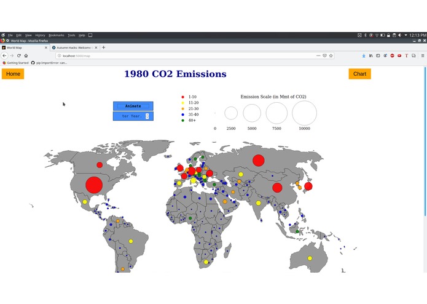This screenshot has width=427, height=304.
Task: Open the File menu
Action: click(10, 35)
